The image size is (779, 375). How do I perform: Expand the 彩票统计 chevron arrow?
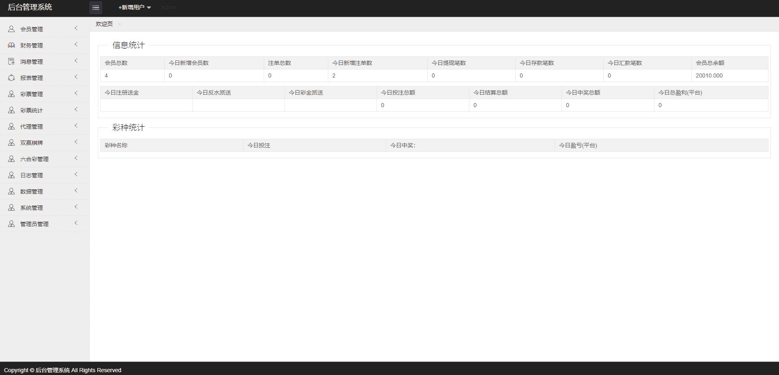(76, 110)
